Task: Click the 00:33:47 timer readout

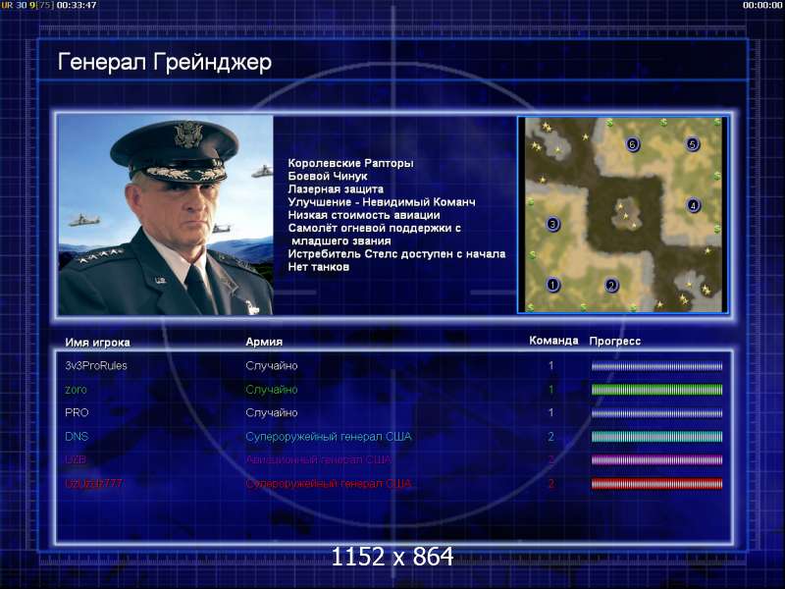Action: point(77,5)
